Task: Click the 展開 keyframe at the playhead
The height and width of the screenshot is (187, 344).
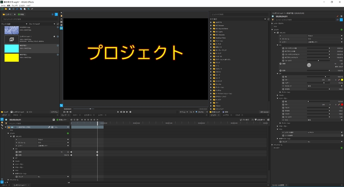Action: pos(97,152)
